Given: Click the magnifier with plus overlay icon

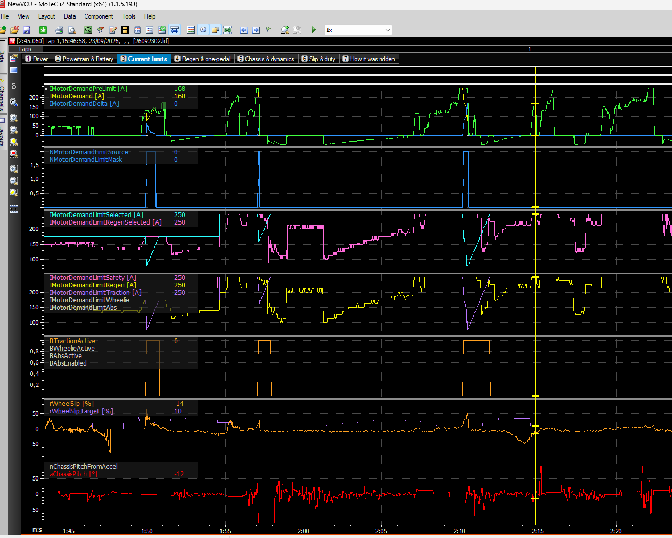Looking at the screenshot, I should pos(285,30).
